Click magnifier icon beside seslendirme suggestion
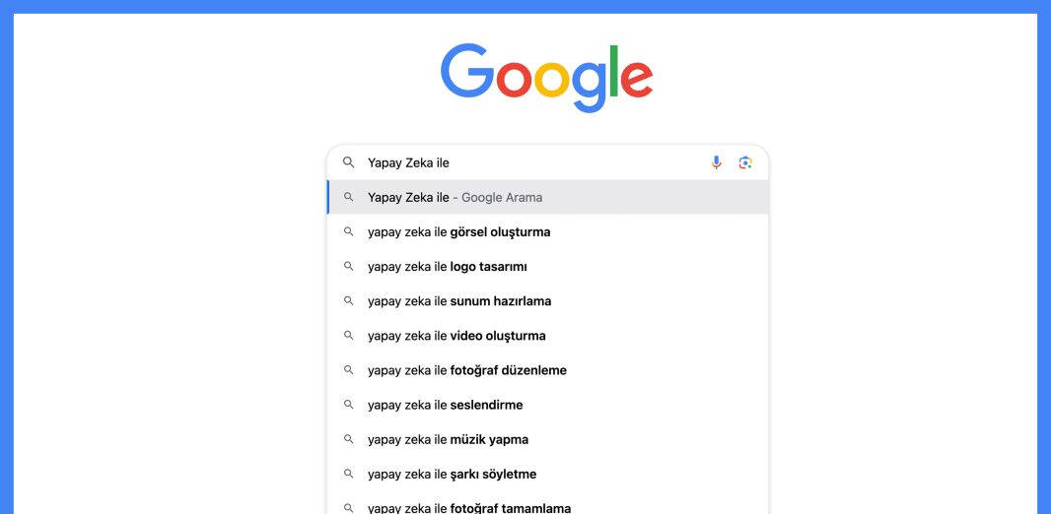1051x514 pixels. pyautogui.click(x=349, y=405)
